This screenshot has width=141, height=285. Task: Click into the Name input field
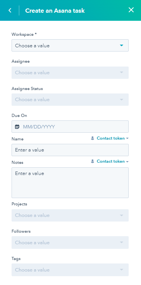pyautogui.click(x=70, y=150)
